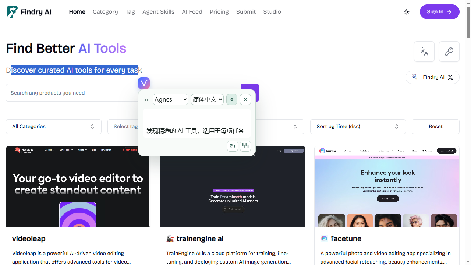471x265 pixels.
Task: Click the facetune small logo icon
Action: 324,239
